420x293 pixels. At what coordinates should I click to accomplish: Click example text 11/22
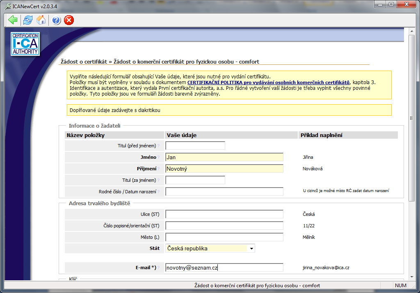pos(309,226)
